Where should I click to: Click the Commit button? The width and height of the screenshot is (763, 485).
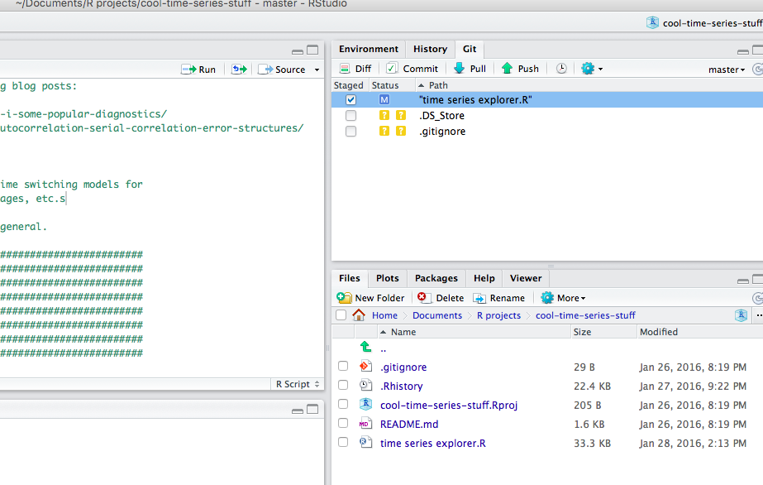[412, 69]
